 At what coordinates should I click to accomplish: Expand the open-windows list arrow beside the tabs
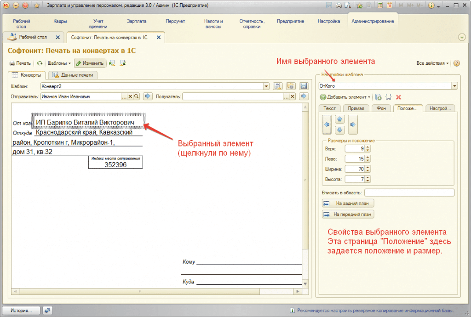coord(462,38)
